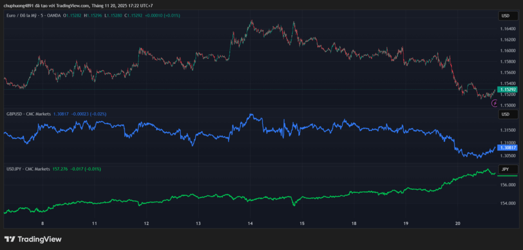Viewport: 523px width, 250px height.
Task: Click the EUR/USD closing value C1.15292
Action: coord(131,16)
